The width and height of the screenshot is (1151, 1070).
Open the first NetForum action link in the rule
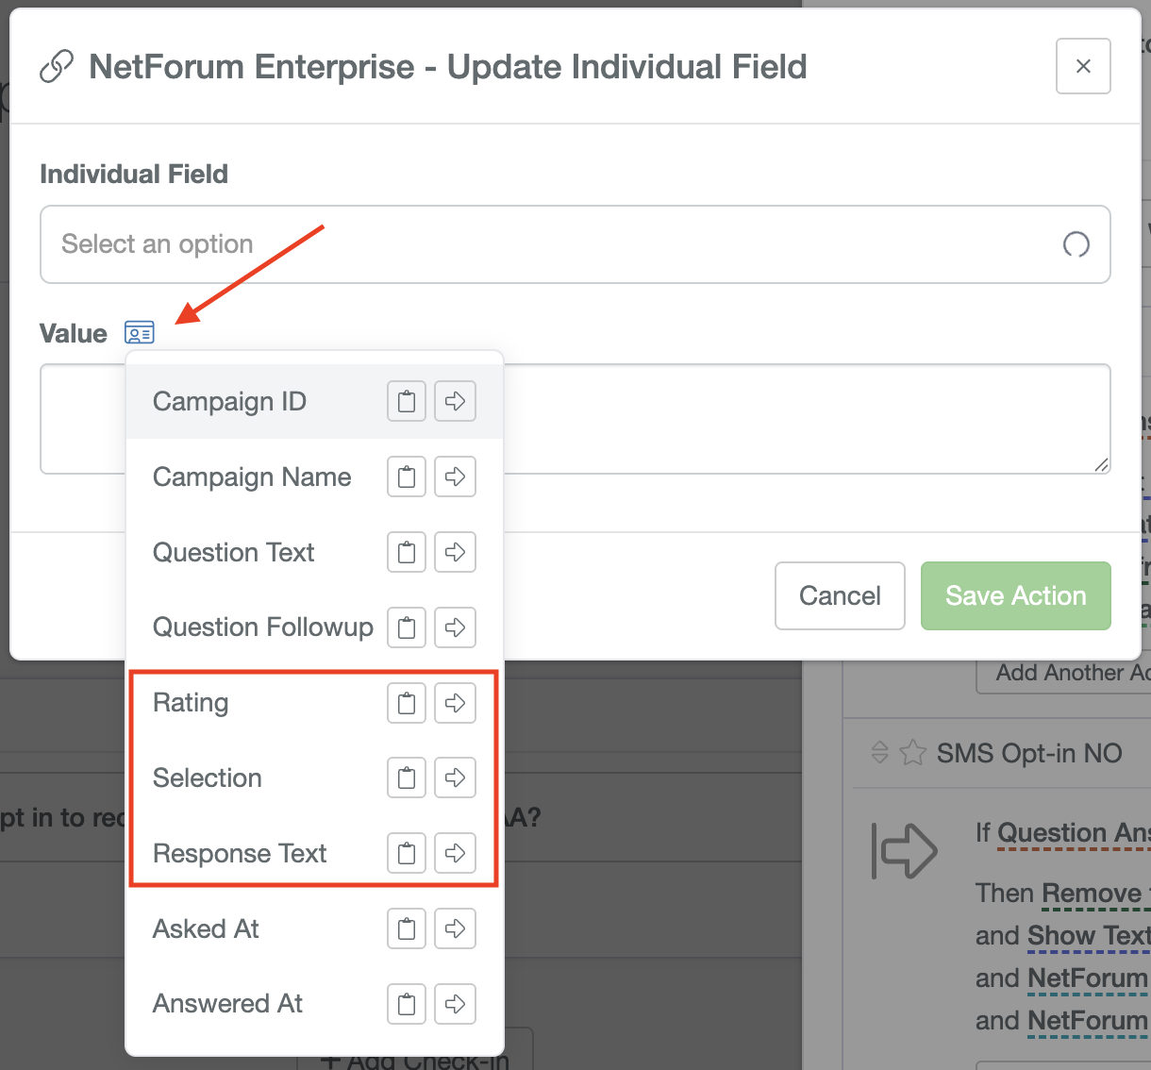click(x=1089, y=978)
